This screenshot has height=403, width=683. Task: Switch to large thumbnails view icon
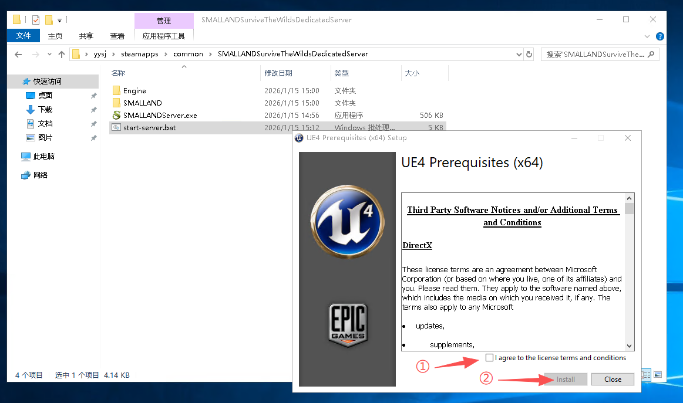pyautogui.click(x=658, y=375)
